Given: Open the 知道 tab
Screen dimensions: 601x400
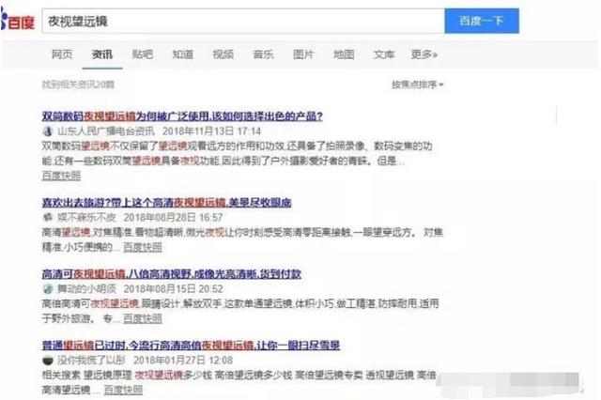Looking at the screenshot, I should tap(183, 54).
